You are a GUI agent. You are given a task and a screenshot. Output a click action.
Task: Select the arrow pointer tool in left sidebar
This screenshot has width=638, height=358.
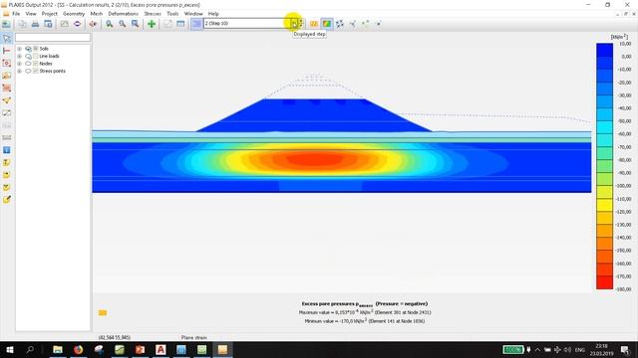pyautogui.click(x=7, y=38)
